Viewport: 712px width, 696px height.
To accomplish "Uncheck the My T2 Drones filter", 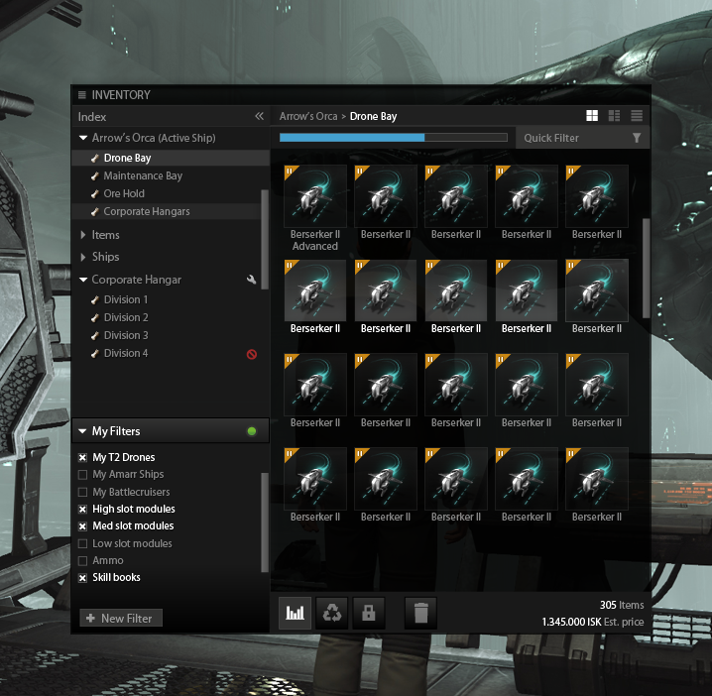I will coord(82,458).
